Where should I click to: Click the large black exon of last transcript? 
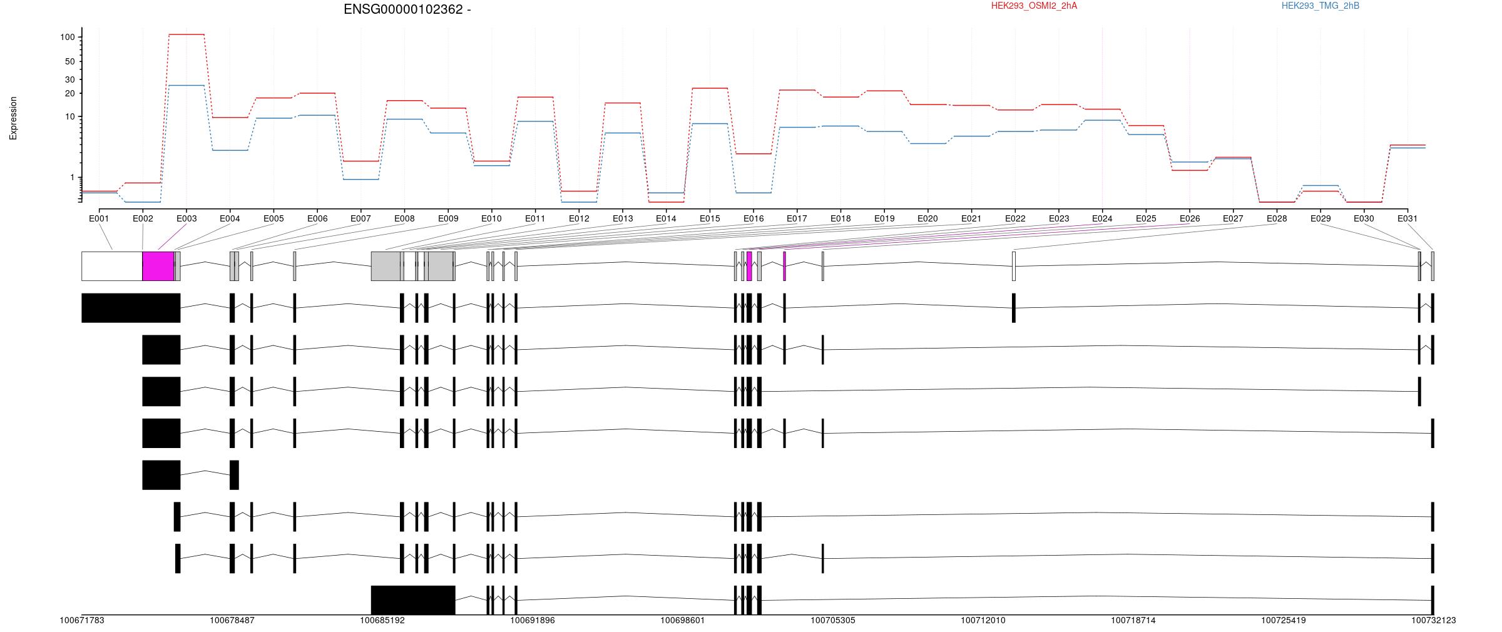click(x=413, y=600)
